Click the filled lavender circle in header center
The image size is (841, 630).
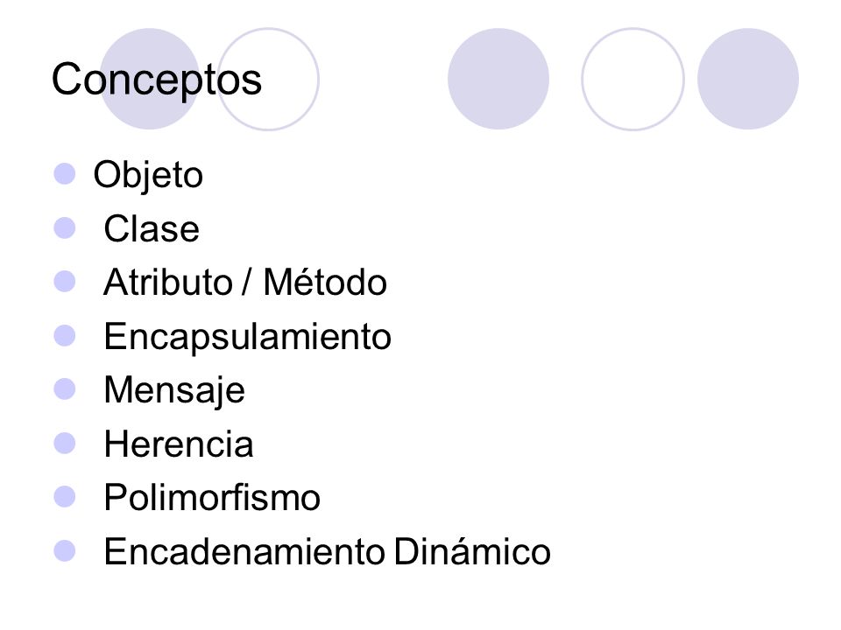(498, 79)
